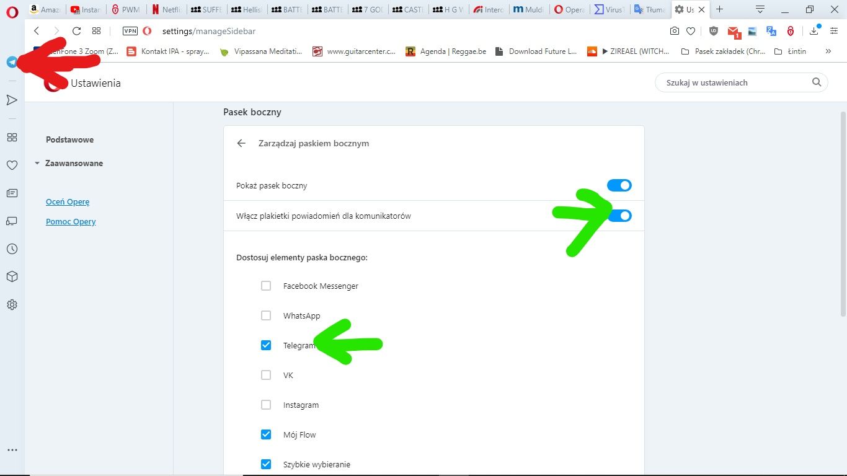Open Łintin bookmark folder
The image size is (847, 476).
tap(790, 51)
